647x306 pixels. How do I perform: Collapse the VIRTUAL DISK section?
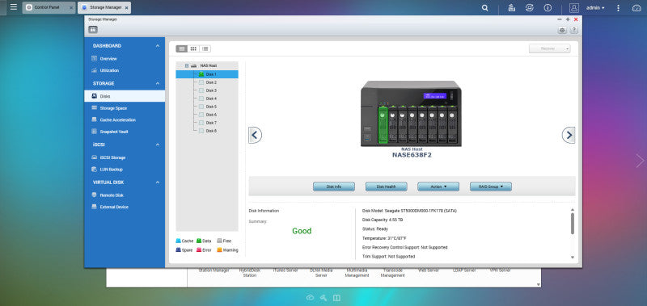coord(157,182)
